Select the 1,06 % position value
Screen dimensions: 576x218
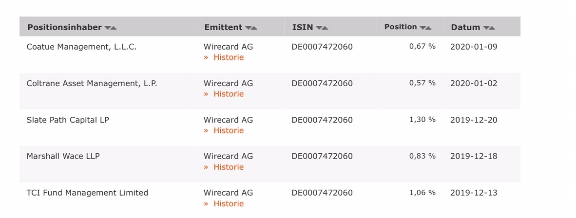pos(422,193)
